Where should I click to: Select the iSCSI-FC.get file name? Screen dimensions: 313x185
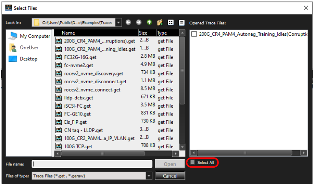78,106
